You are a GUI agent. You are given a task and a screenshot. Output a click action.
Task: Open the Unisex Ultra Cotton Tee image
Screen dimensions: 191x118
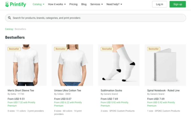click(72, 65)
